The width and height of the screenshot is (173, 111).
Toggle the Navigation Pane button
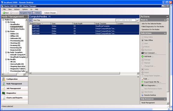[x=26, y=13]
